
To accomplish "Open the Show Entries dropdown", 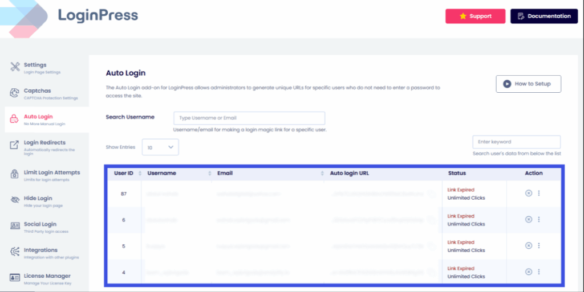I will [160, 147].
